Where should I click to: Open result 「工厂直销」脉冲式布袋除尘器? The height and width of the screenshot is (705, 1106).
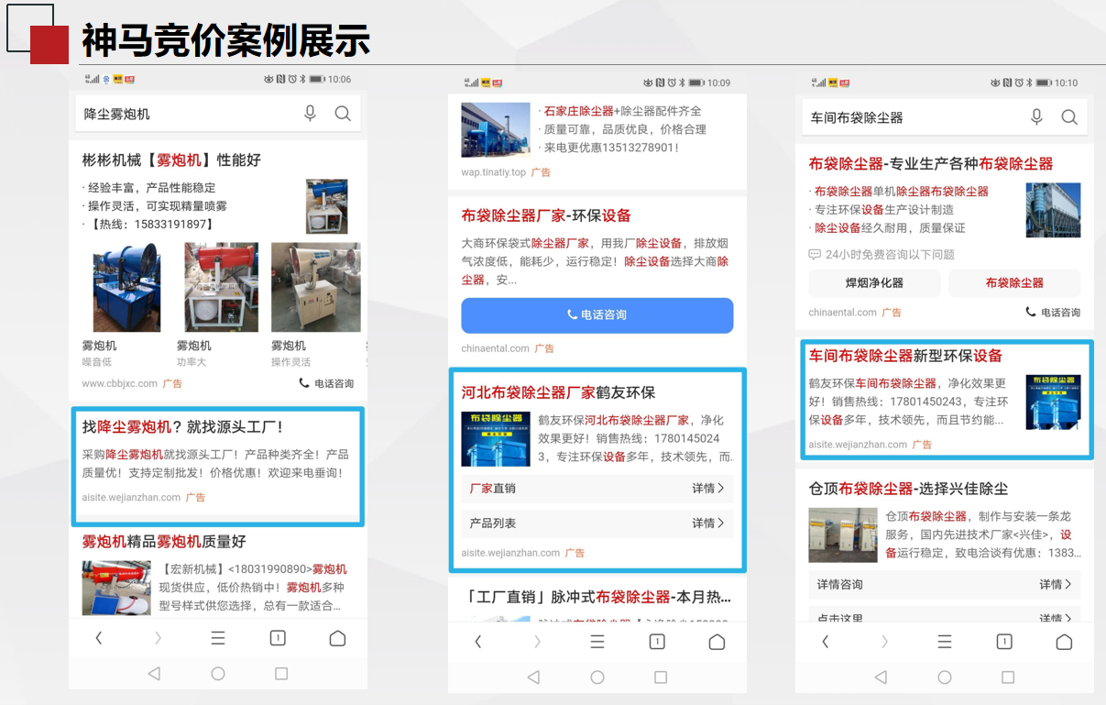pyautogui.click(x=597, y=597)
